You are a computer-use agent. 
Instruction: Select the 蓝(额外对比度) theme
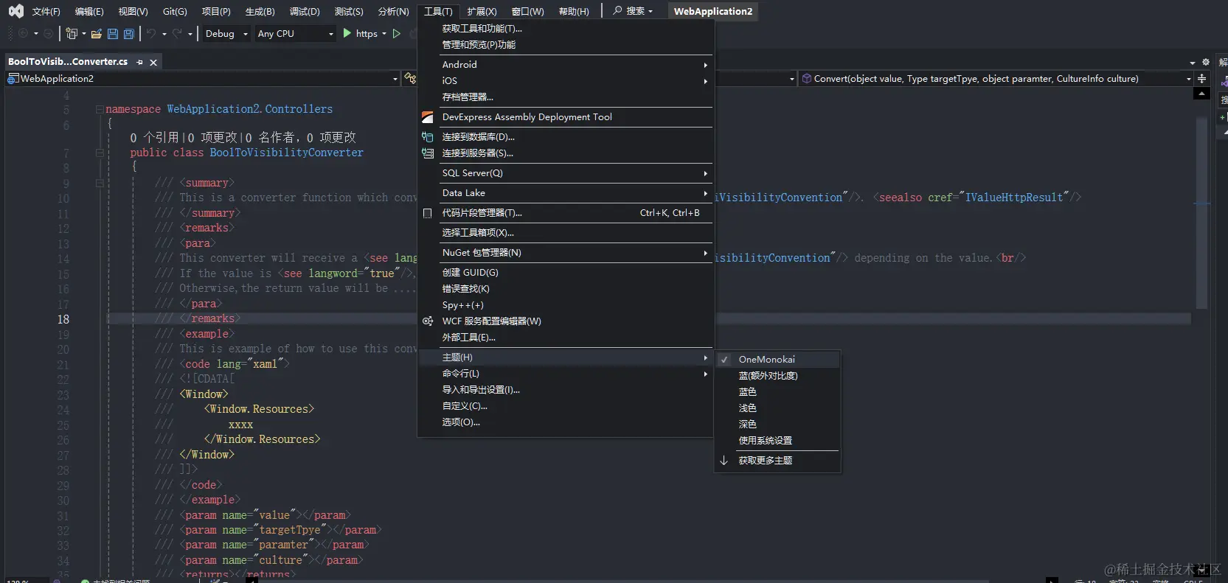777,376
